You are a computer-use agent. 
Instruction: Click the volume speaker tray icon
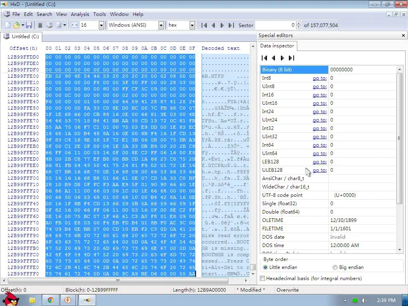pos(364,300)
